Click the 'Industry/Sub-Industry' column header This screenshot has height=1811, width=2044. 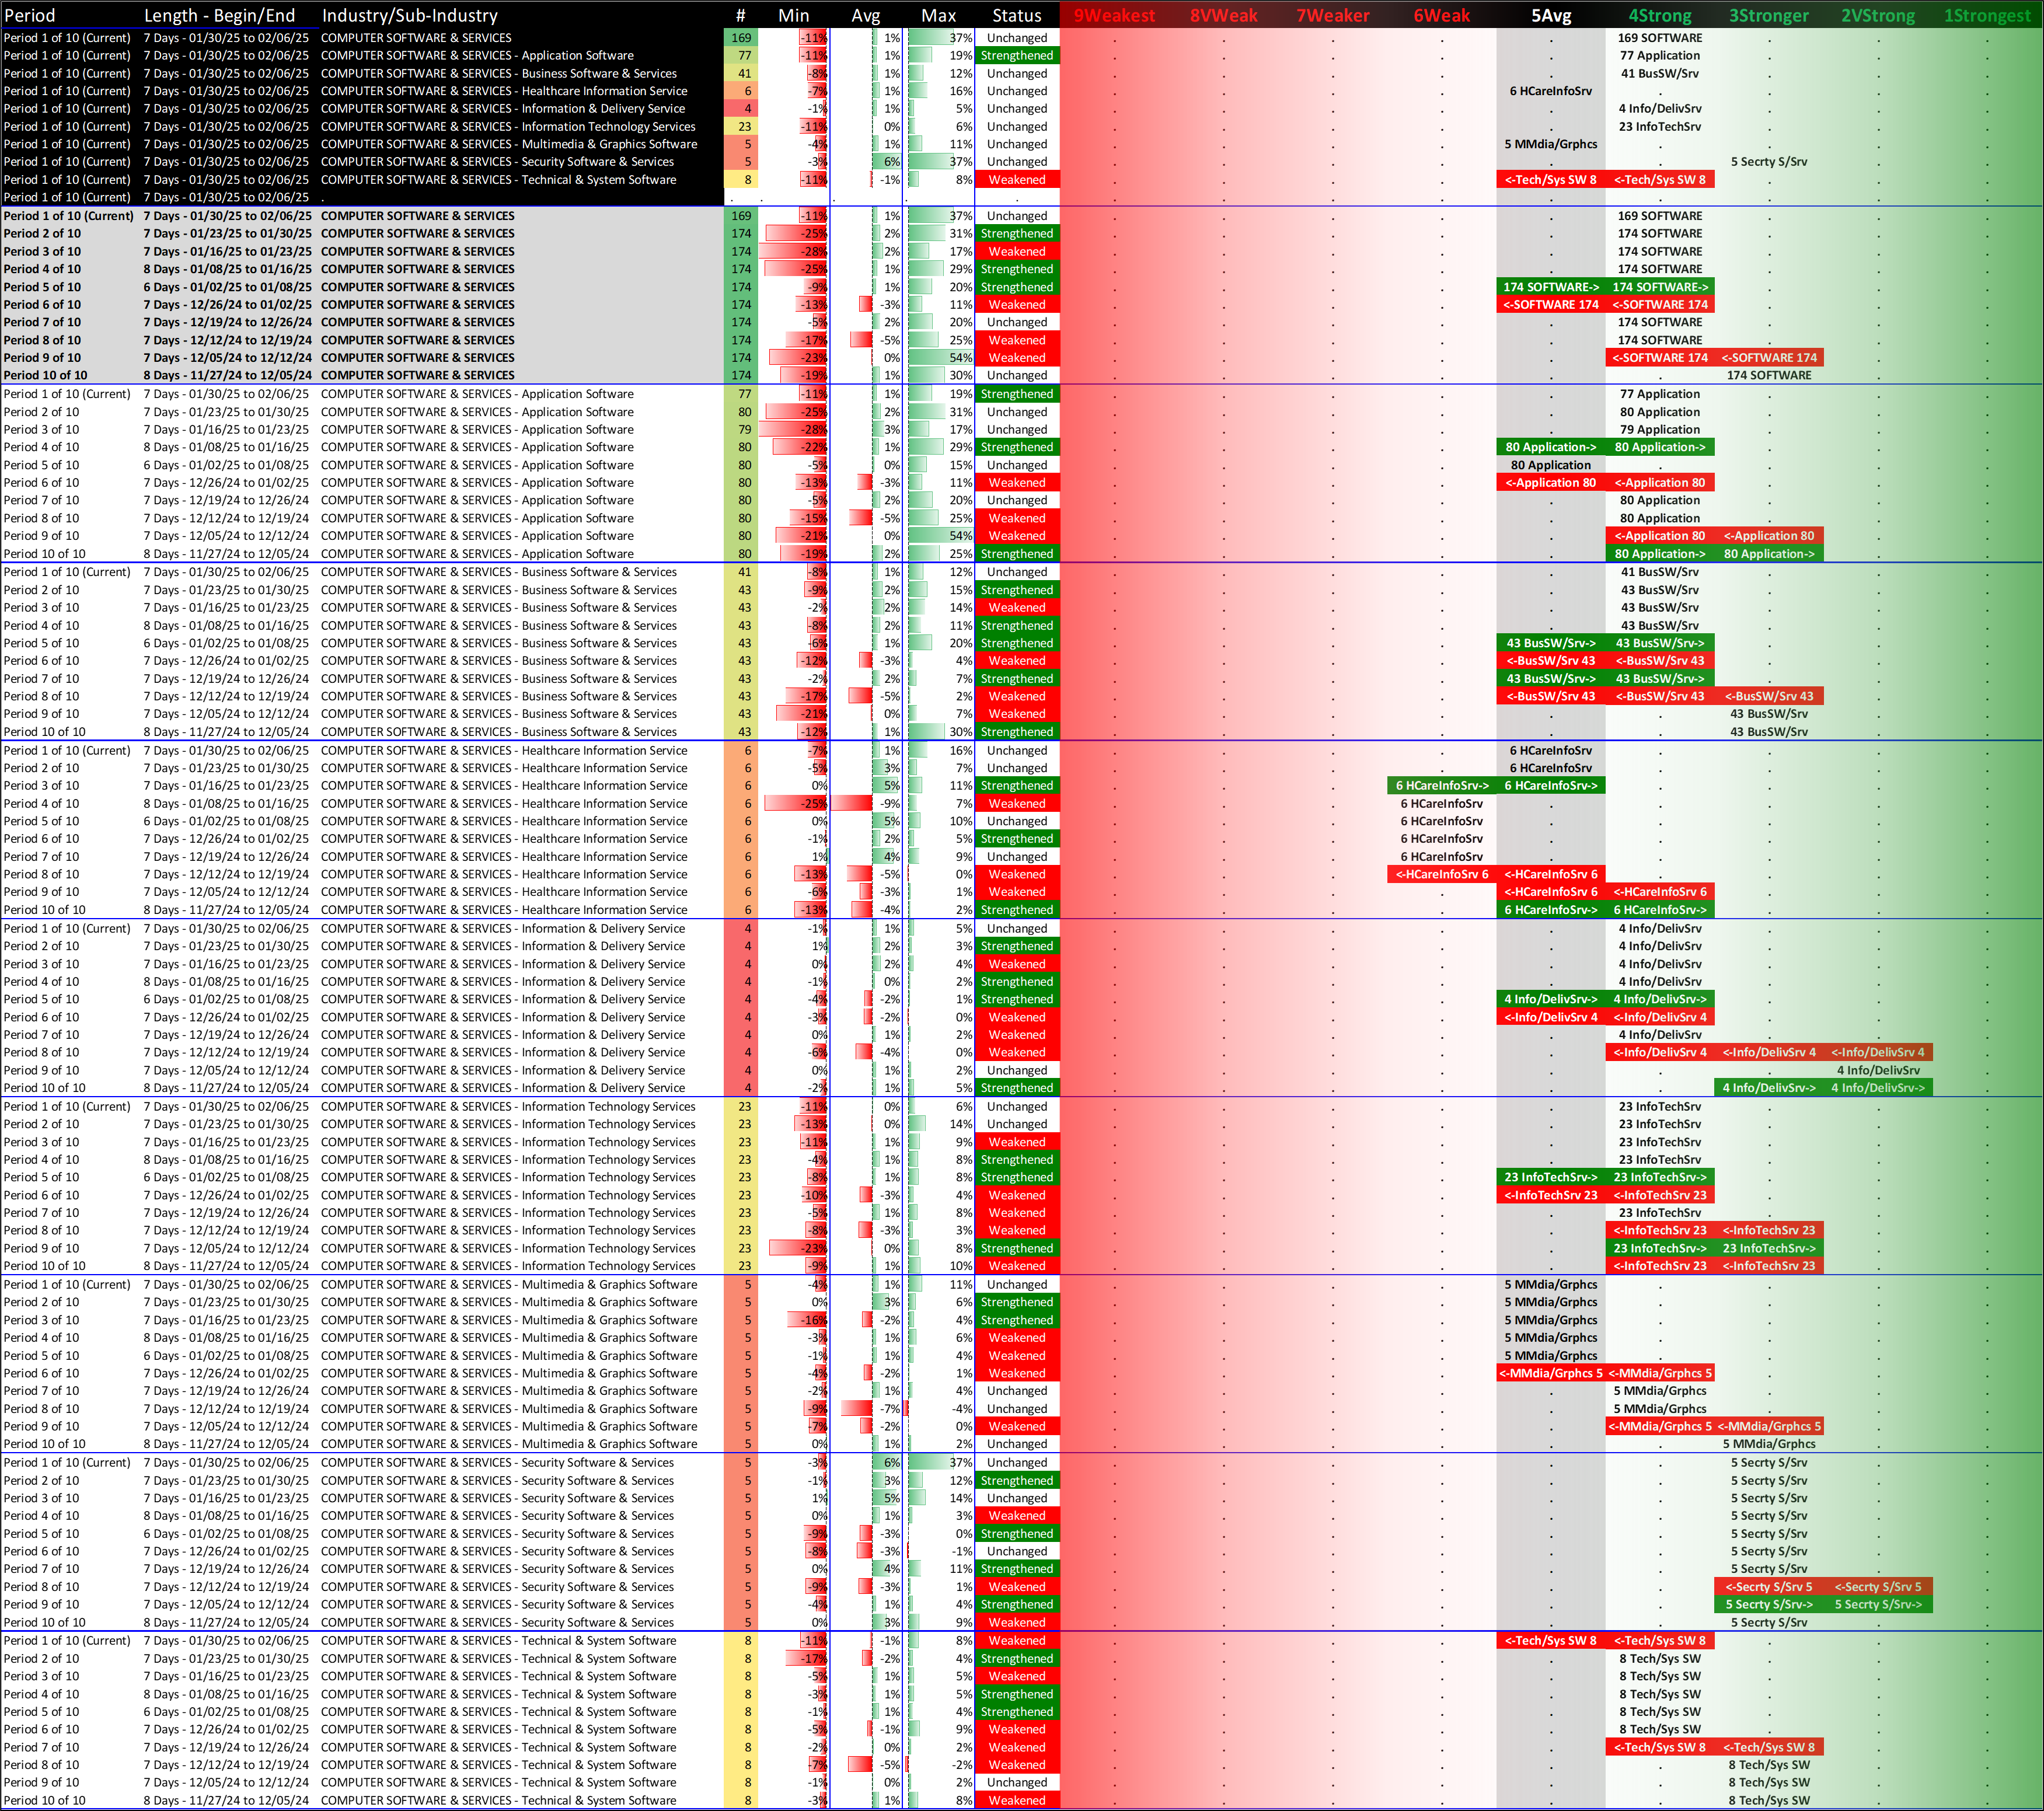[409, 15]
